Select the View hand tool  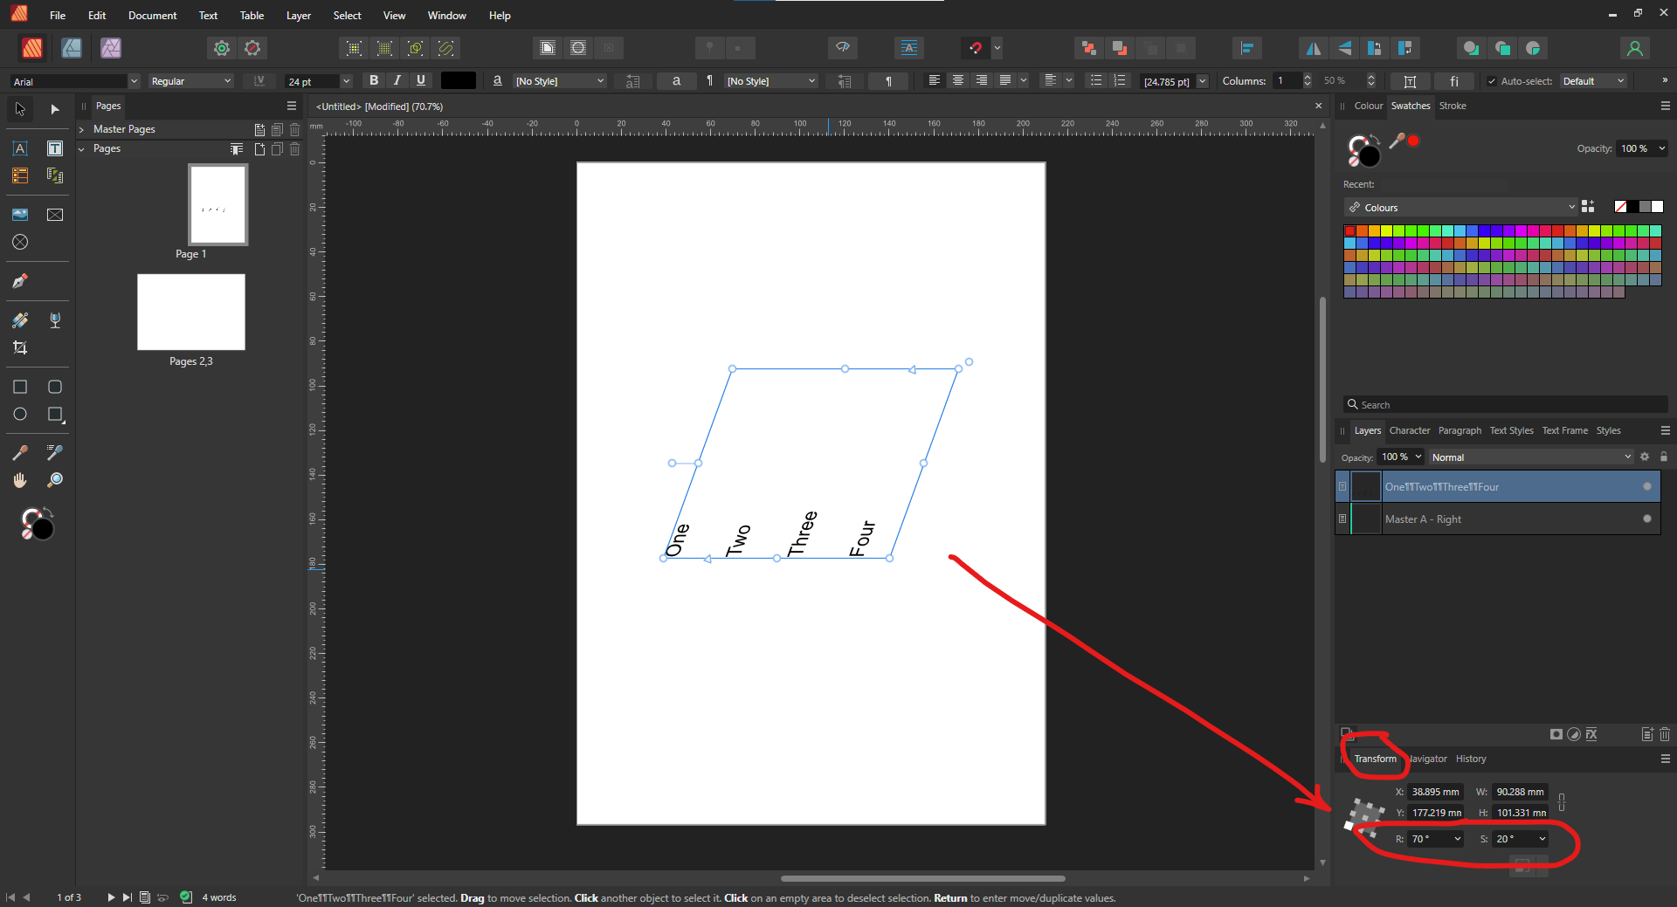tap(20, 480)
